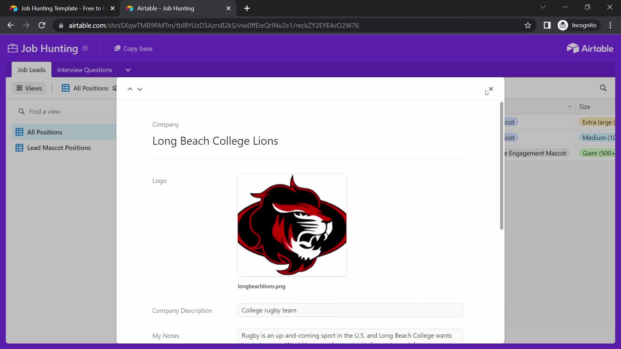Click the Job Hunting base icon
The width and height of the screenshot is (621, 349).
(x=12, y=48)
